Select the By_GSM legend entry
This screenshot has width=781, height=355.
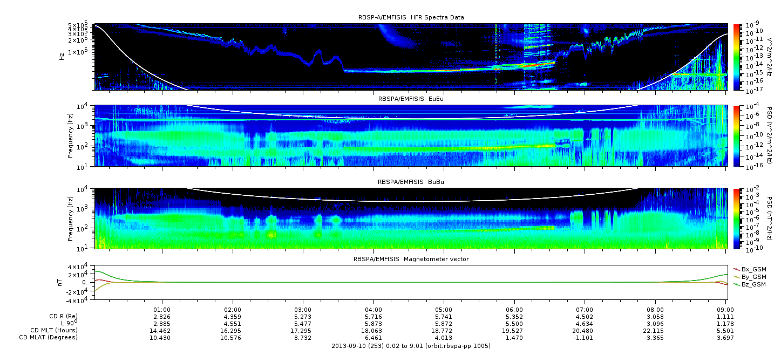click(x=749, y=277)
